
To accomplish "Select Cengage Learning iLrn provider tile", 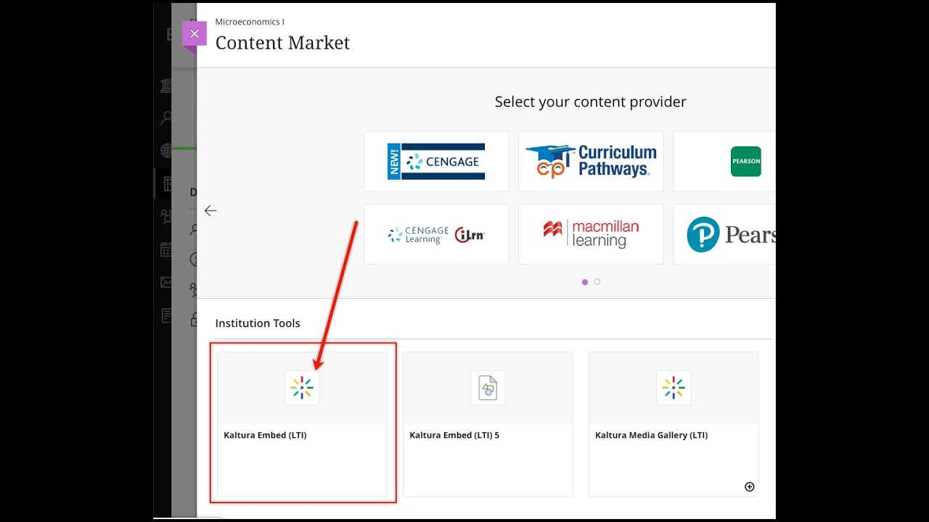I will [436, 234].
